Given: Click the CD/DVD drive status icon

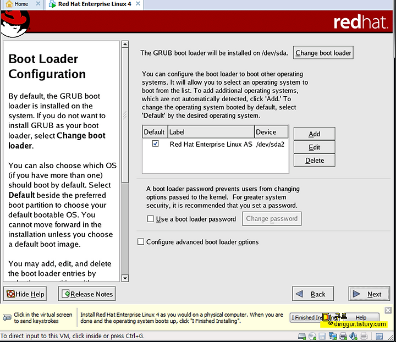Looking at the screenshot, I should pyautogui.click(x=312, y=336).
